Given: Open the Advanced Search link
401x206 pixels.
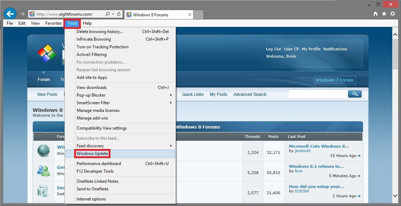Looking at the screenshot, I should pos(250,94).
